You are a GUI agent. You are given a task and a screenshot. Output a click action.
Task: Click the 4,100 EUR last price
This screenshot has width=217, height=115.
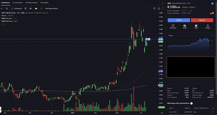pyautogui.click(x=174, y=7)
